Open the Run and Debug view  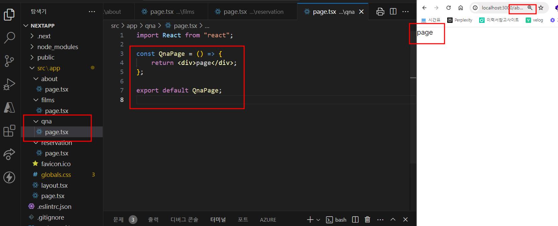[9, 84]
